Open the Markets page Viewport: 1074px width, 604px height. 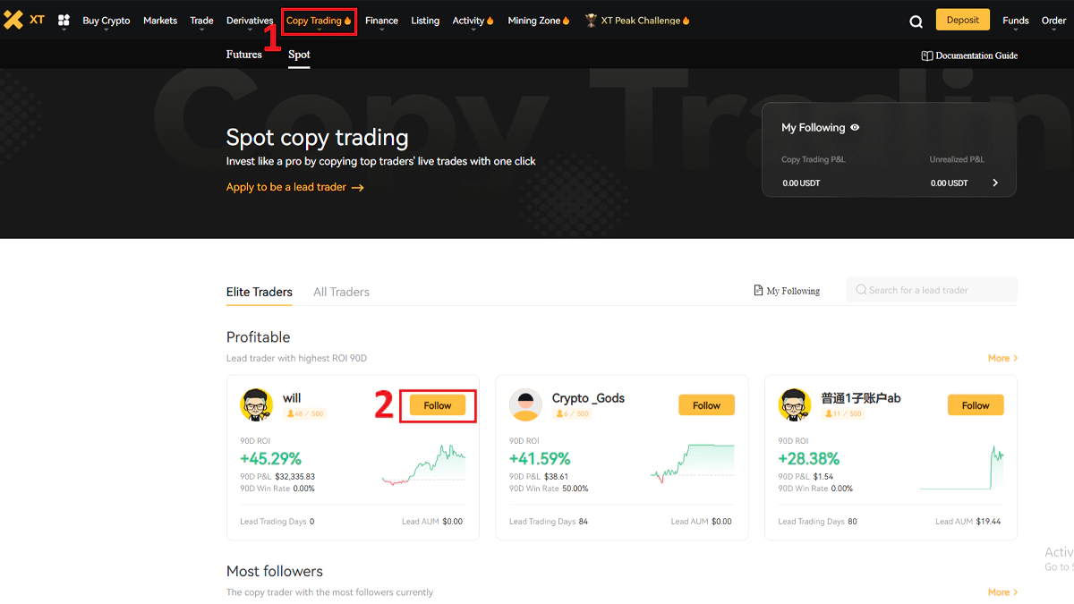[x=160, y=21]
